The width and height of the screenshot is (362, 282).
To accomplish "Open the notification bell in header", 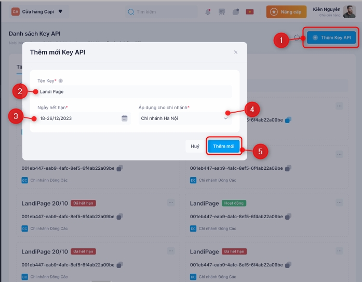I will (x=208, y=11).
